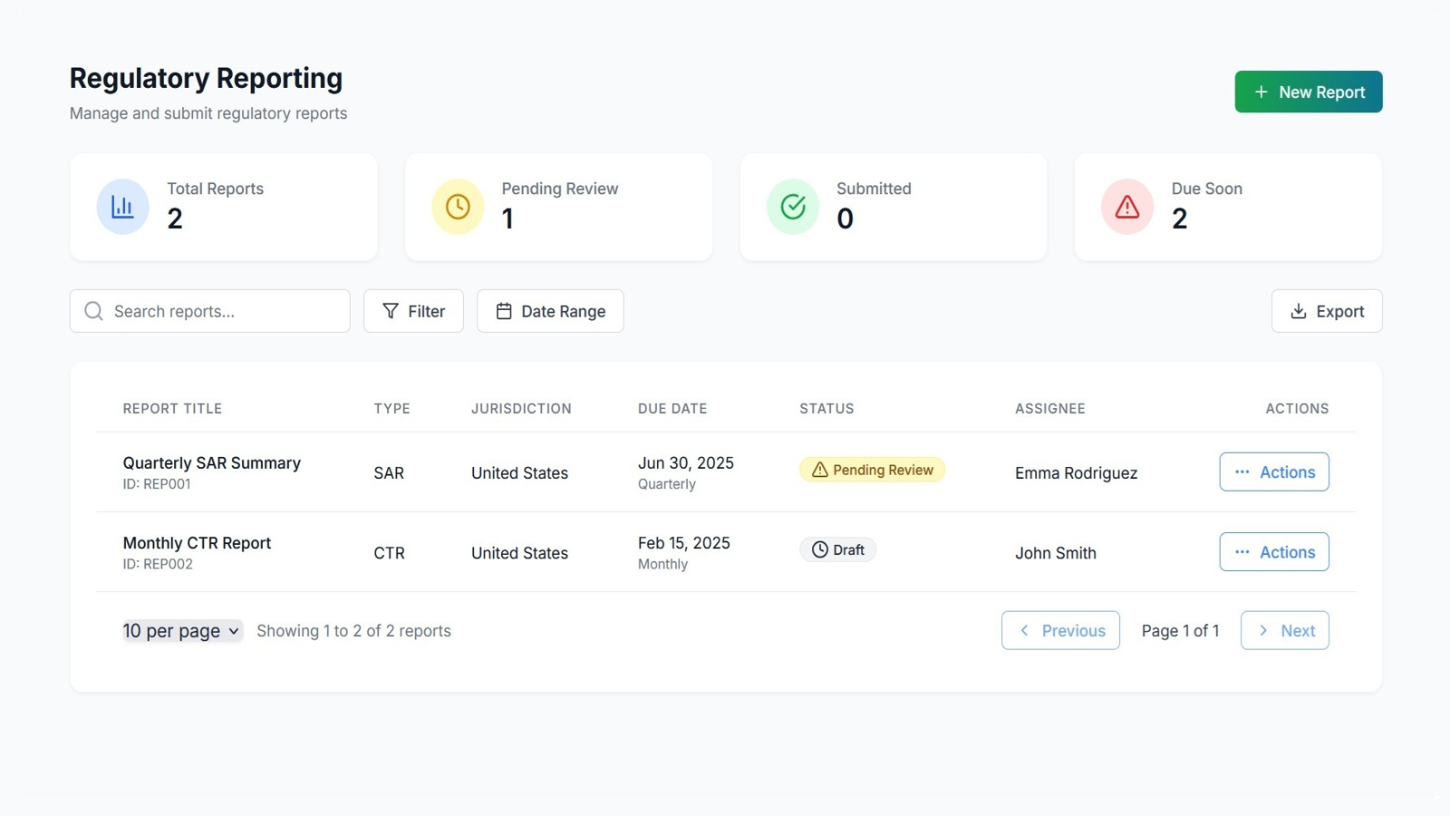Click the Draft status badge
1450x816 pixels.
836,549
